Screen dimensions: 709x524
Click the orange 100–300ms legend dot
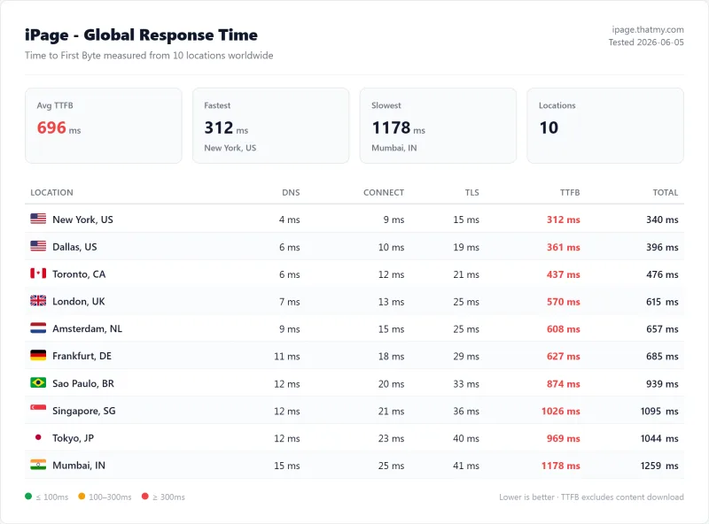click(x=82, y=497)
